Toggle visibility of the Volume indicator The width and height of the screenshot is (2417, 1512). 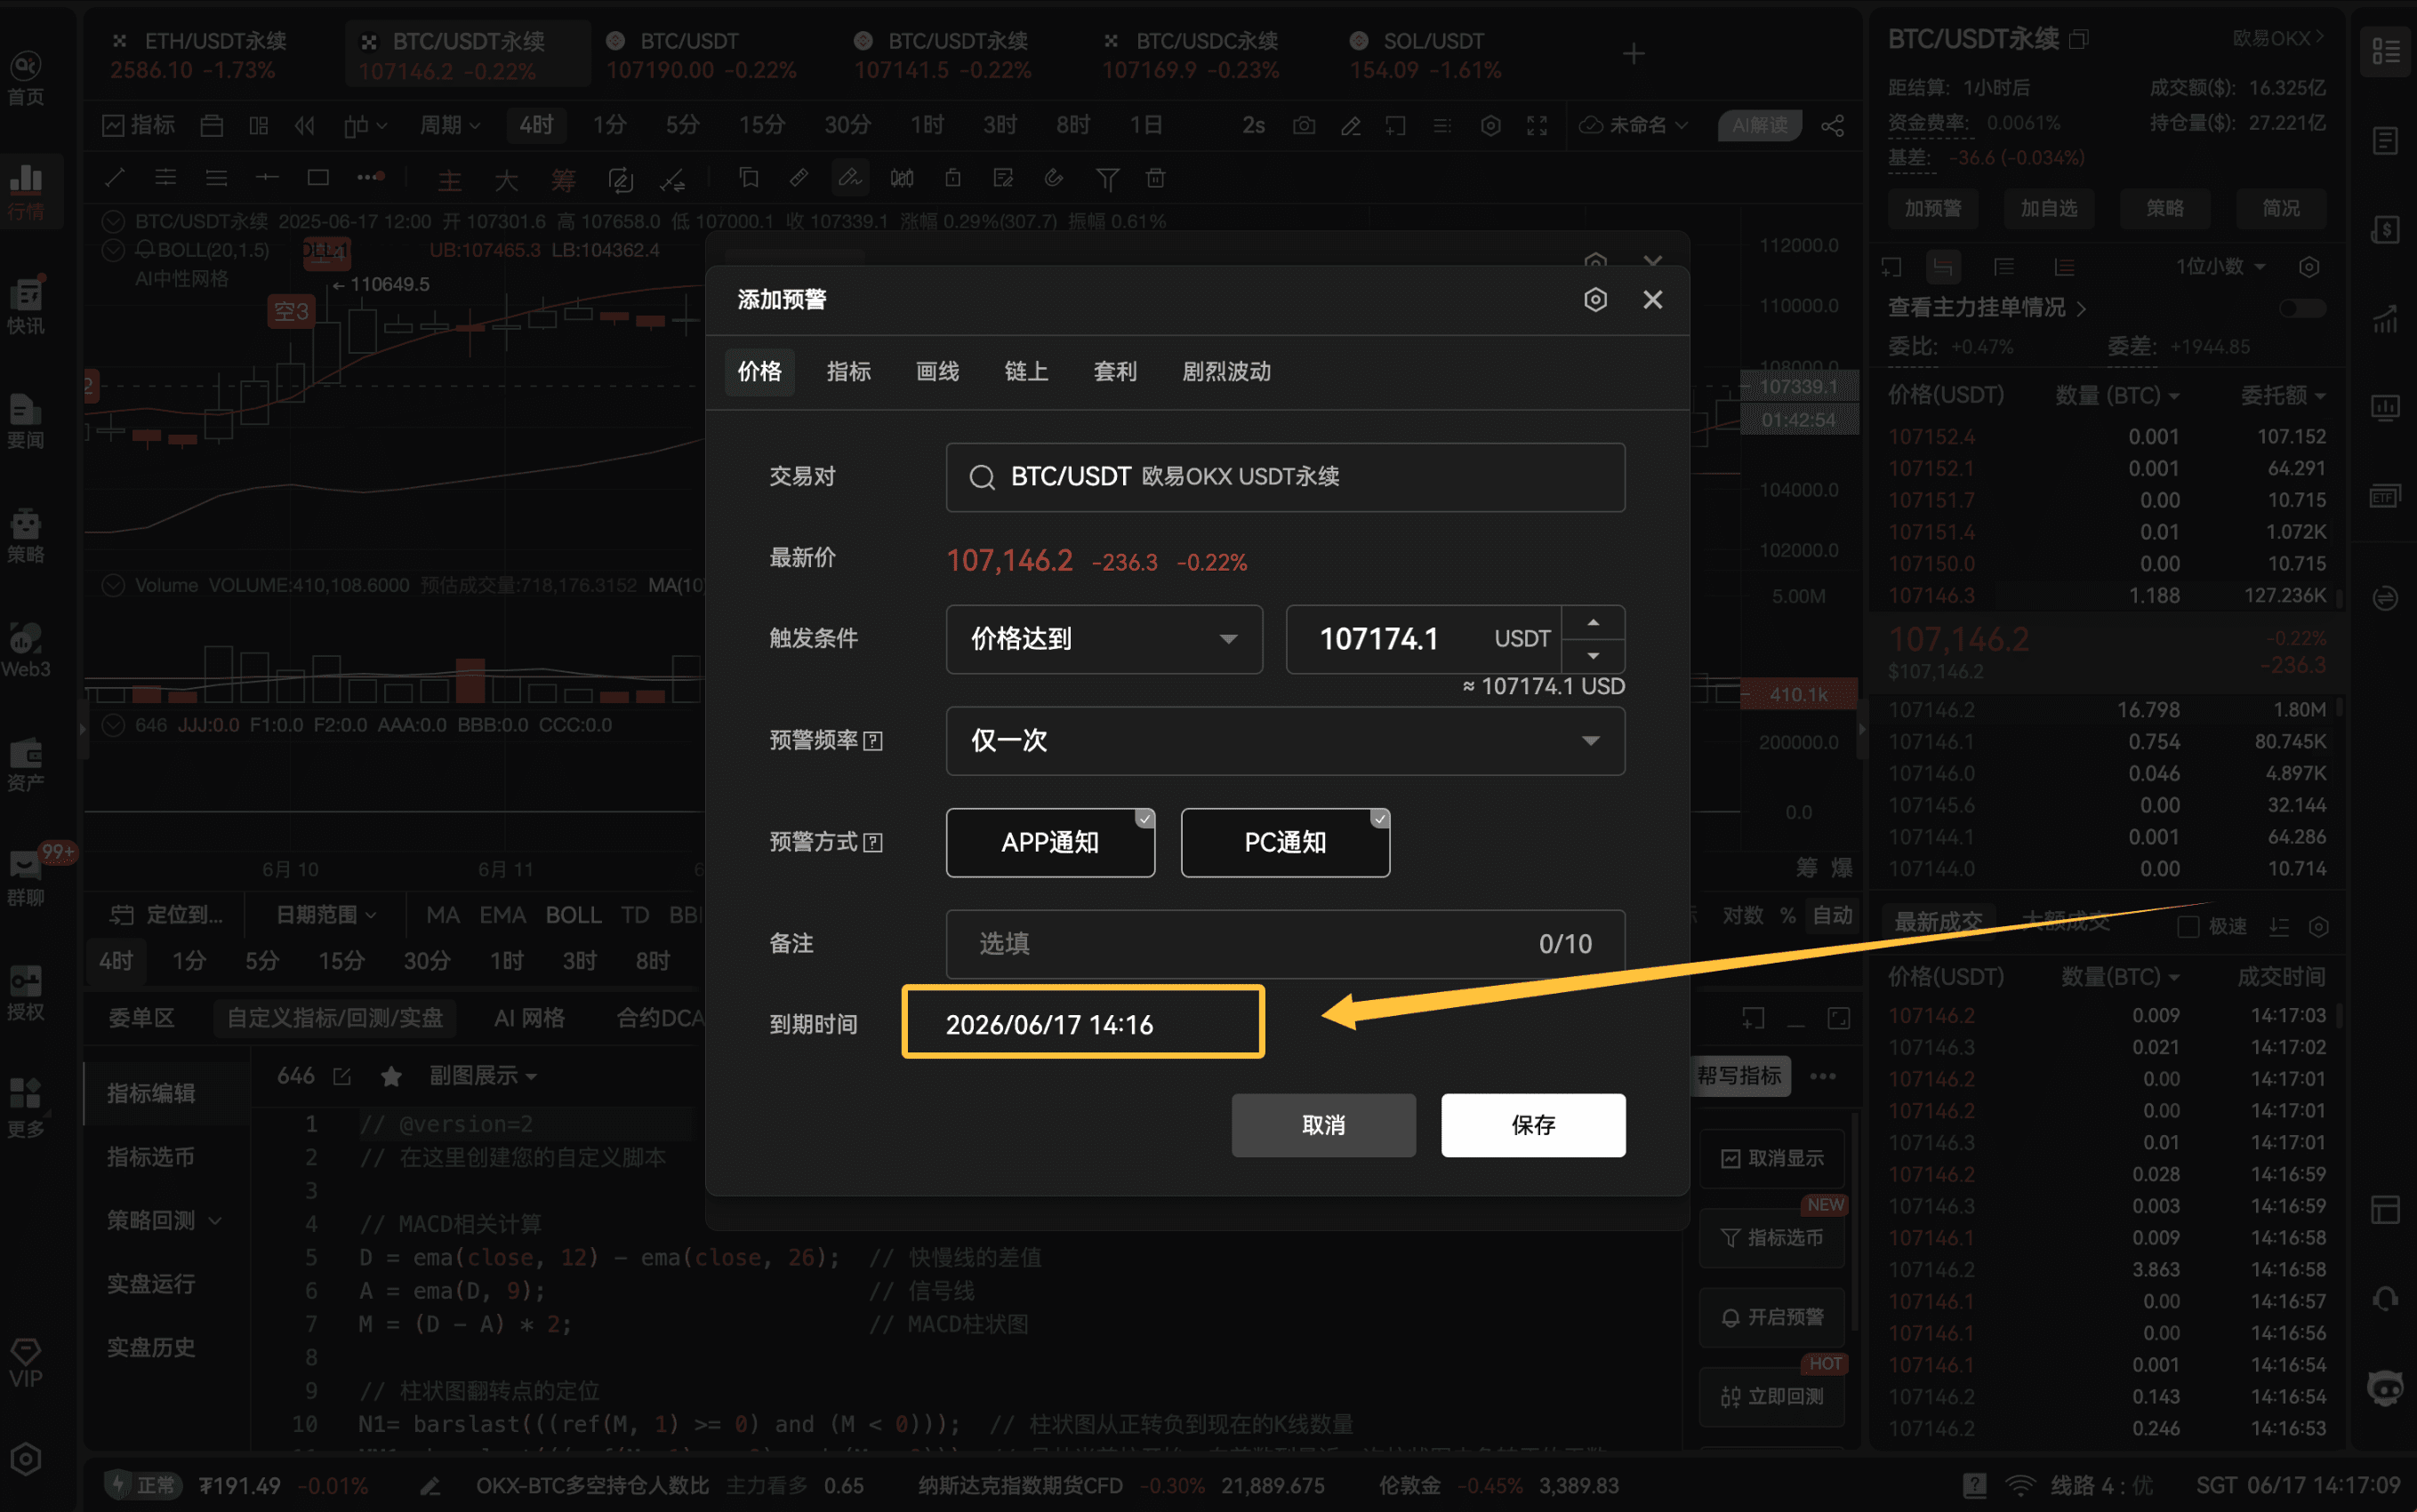pyautogui.click(x=113, y=585)
